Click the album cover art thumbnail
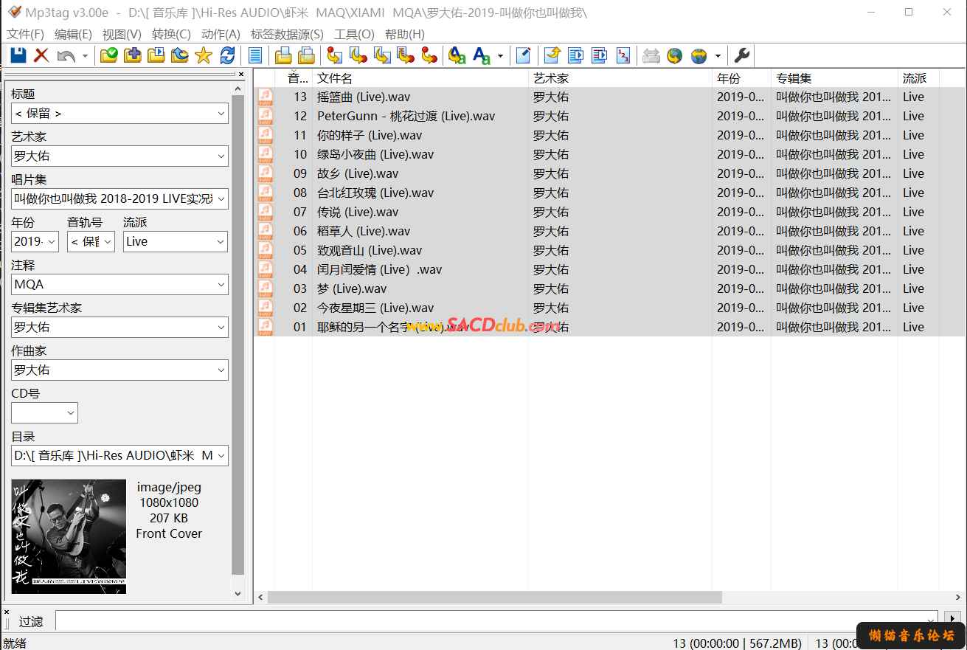Screen dimensions: 967x650 (69, 536)
